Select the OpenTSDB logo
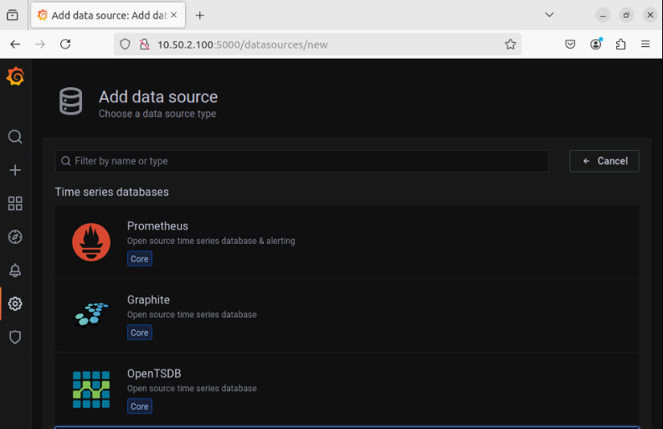 coord(91,390)
